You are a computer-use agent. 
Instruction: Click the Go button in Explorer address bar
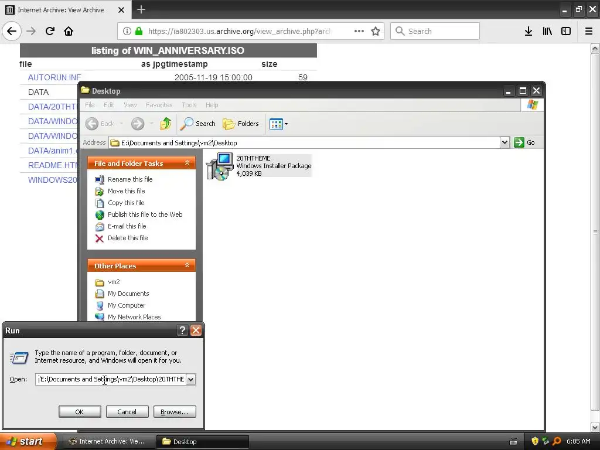pyautogui.click(x=524, y=142)
